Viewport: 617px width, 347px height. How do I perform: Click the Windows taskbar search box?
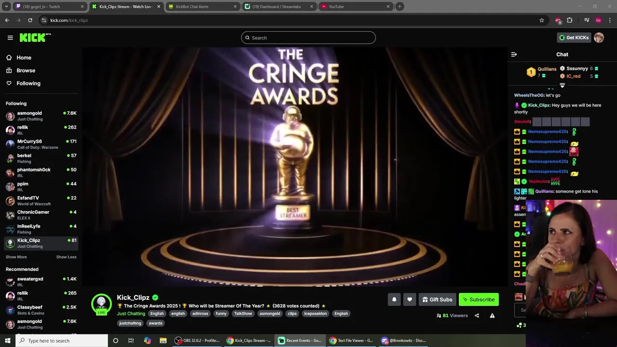click(62, 341)
